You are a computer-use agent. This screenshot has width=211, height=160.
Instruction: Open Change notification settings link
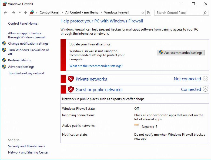(28, 44)
